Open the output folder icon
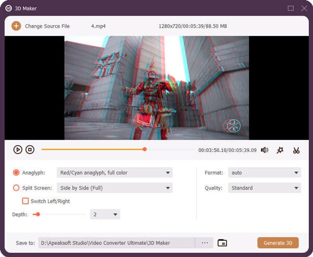Viewport: 313px width, 257px height. pyautogui.click(x=222, y=242)
